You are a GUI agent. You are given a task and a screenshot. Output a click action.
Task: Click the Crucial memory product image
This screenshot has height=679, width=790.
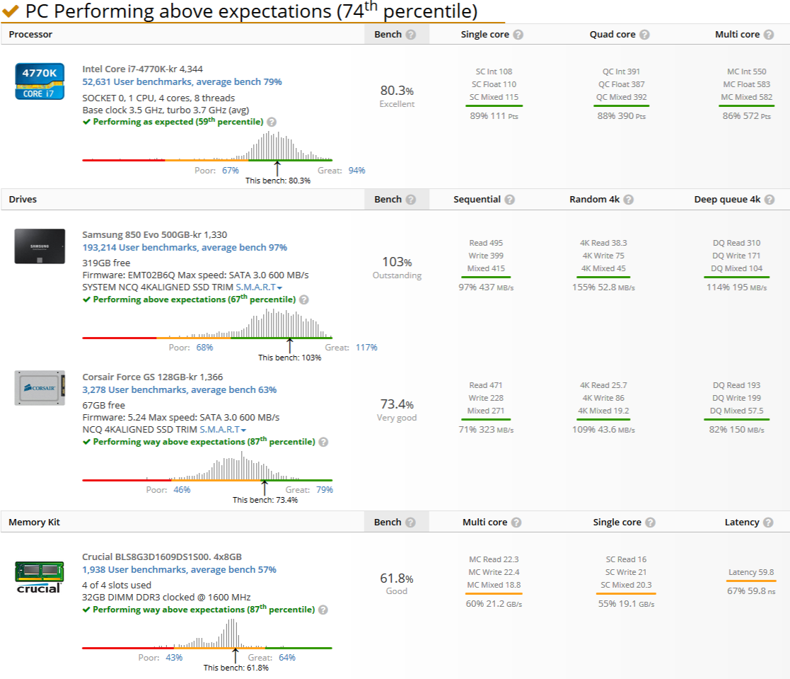click(40, 577)
